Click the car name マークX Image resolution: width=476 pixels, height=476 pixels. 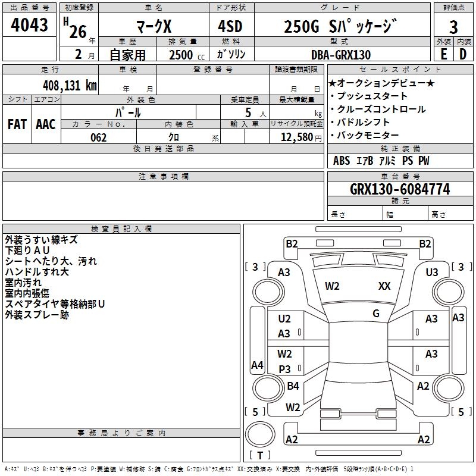point(154,26)
